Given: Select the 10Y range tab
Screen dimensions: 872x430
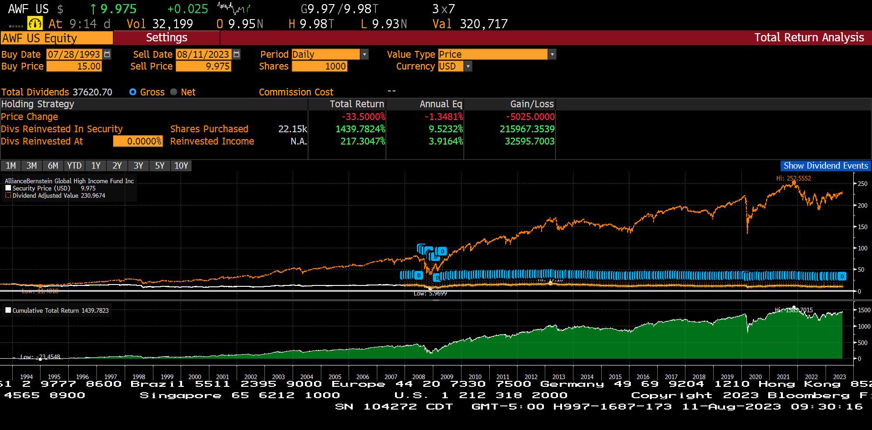Looking at the screenshot, I should click(181, 165).
